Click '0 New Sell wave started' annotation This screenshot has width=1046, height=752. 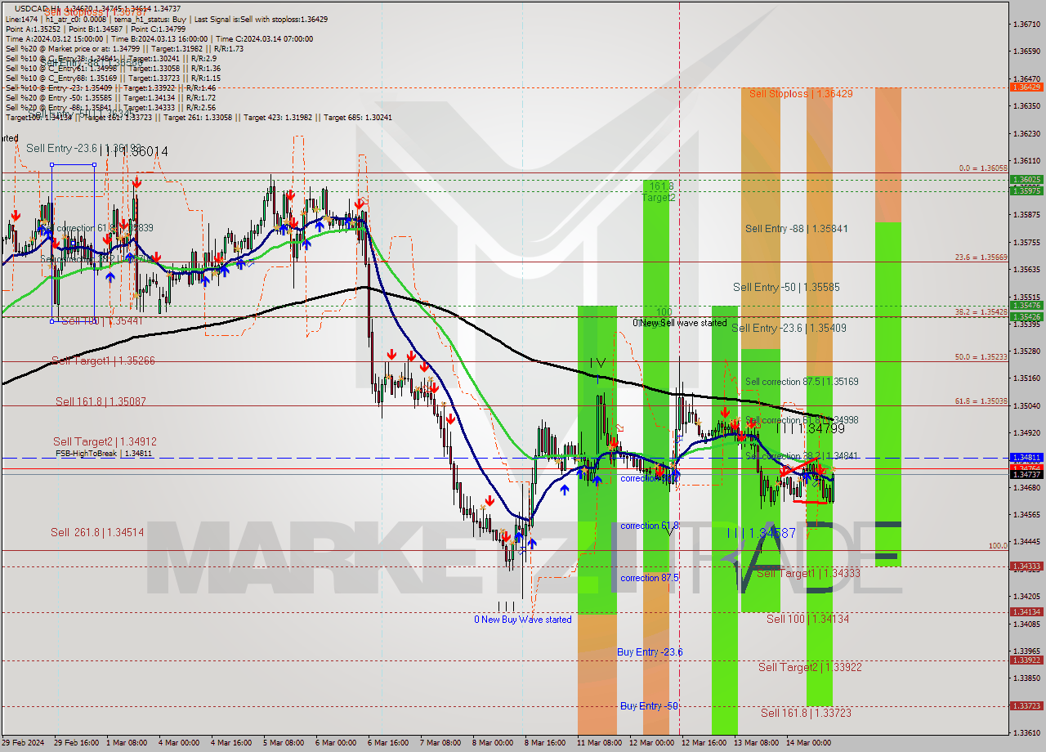[680, 324]
